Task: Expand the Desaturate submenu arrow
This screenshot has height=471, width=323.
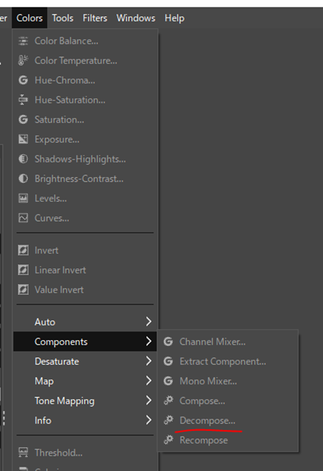Action: 148,361
